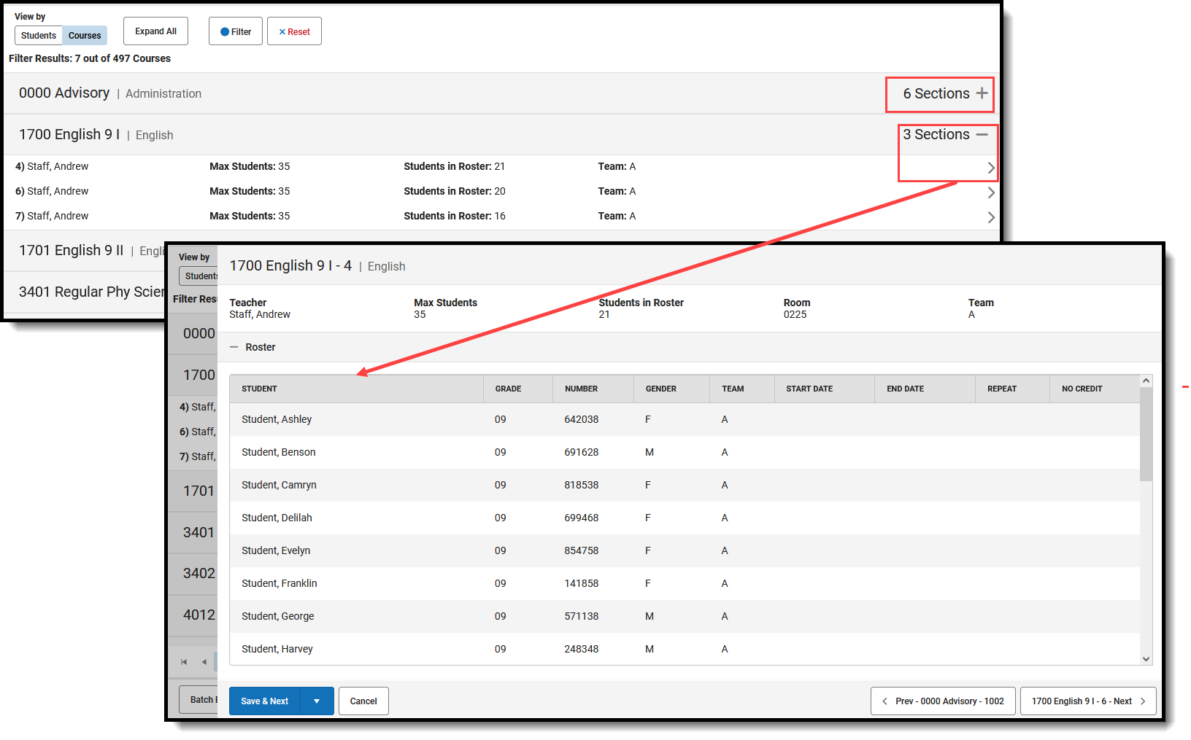Viewport: 1191px width, 740px height.
Task: Select Student, Harvey in roster
Action: point(277,649)
